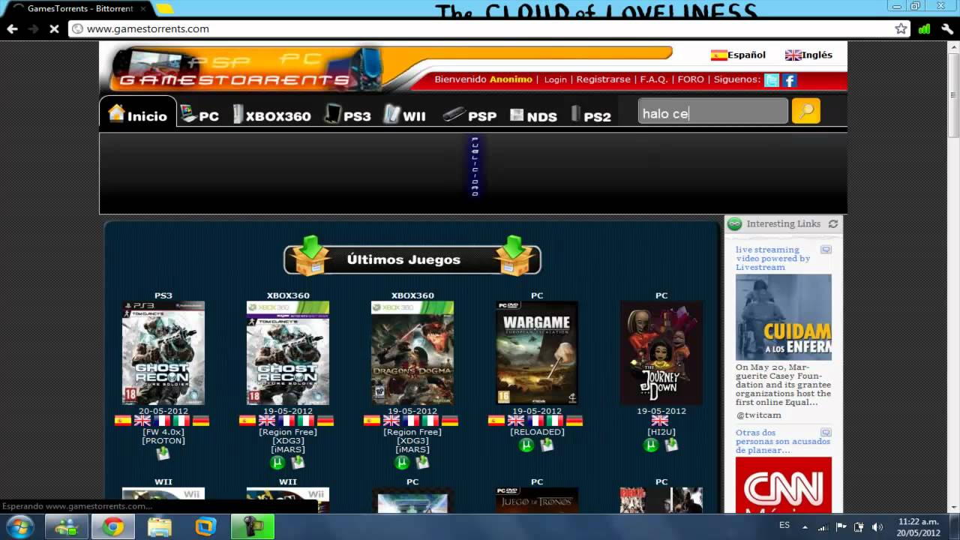Switch to the PSP games tab

click(x=469, y=115)
